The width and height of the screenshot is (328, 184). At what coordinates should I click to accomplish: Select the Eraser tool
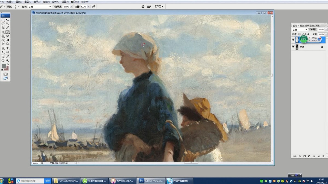click(3, 40)
